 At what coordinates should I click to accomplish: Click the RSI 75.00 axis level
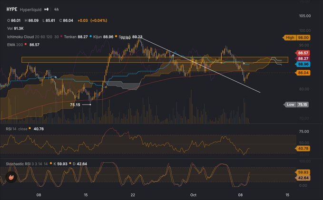pyautogui.click(x=304, y=132)
